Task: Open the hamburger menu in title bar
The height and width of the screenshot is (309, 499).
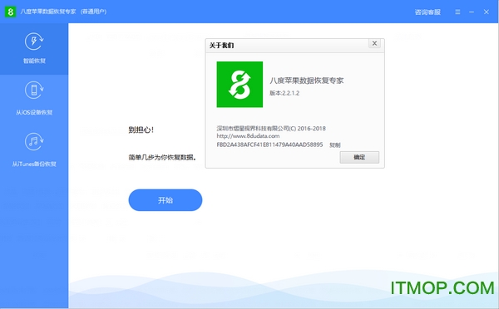Action: tap(457, 12)
